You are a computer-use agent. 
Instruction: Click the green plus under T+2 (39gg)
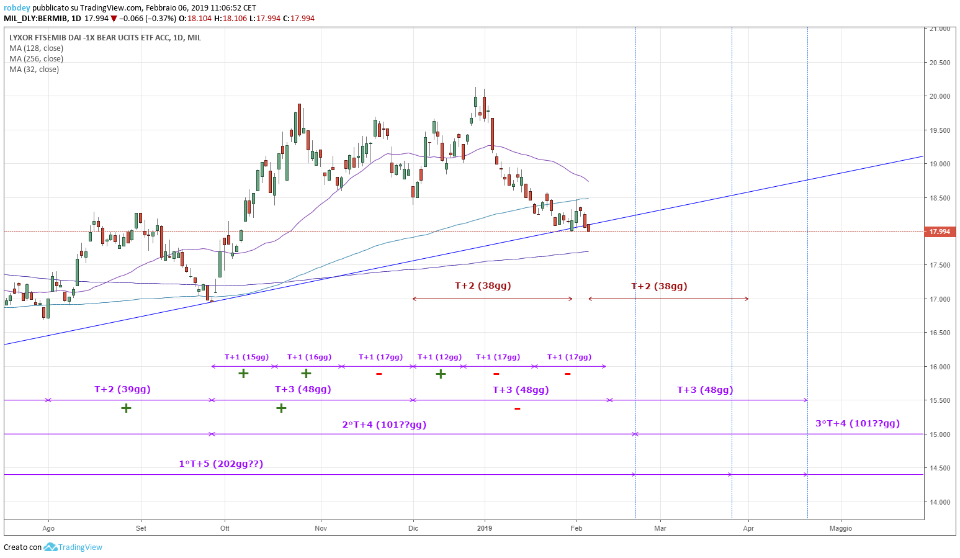tap(126, 408)
